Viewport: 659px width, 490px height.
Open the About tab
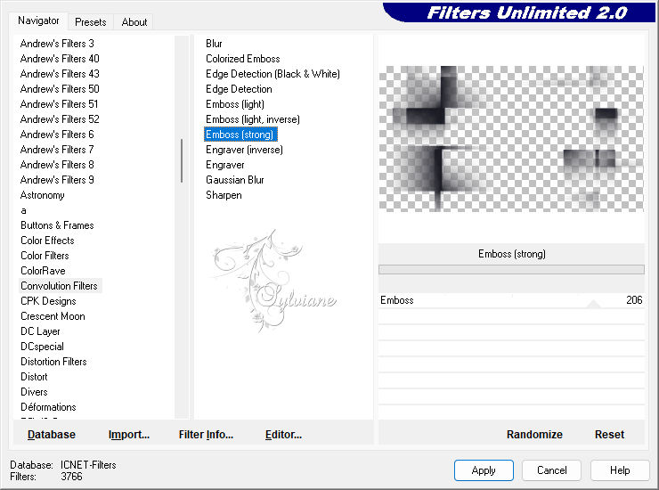tap(134, 22)
